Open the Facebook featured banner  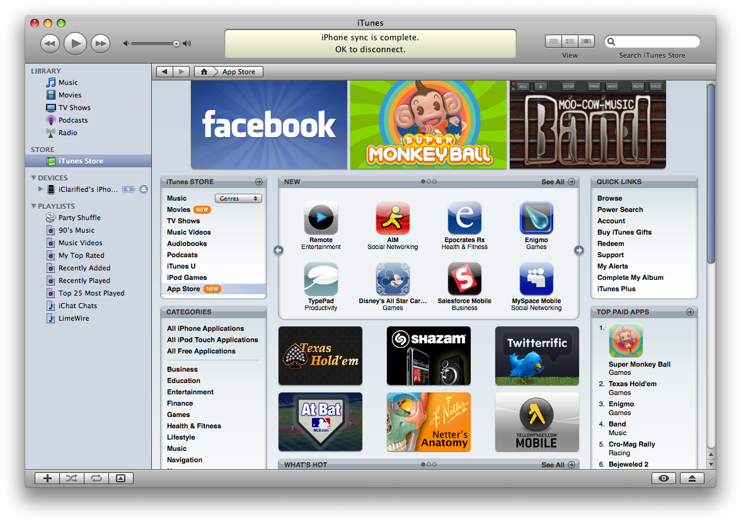click(x=269, y=125)
